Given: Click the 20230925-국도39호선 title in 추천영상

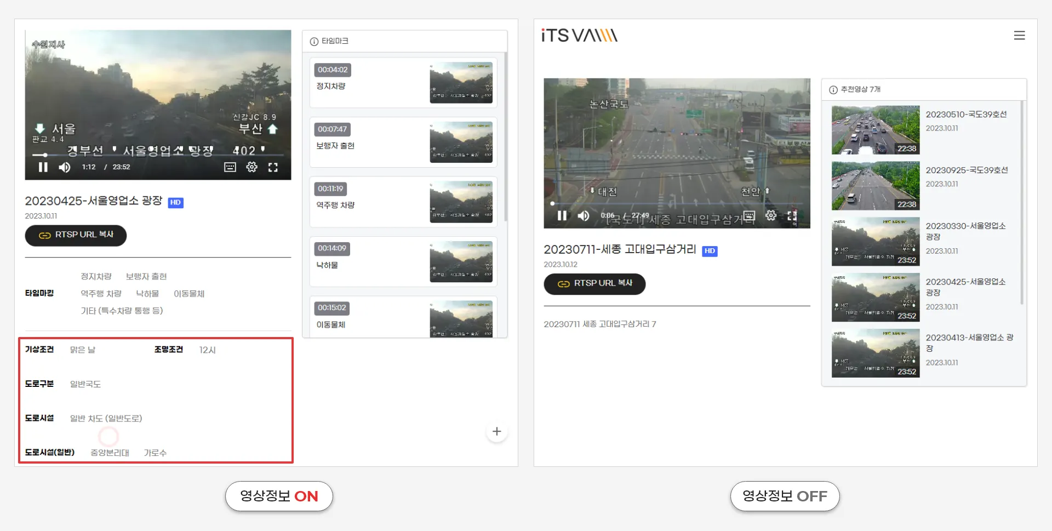Looking at the screenshot, I should 967,170.
